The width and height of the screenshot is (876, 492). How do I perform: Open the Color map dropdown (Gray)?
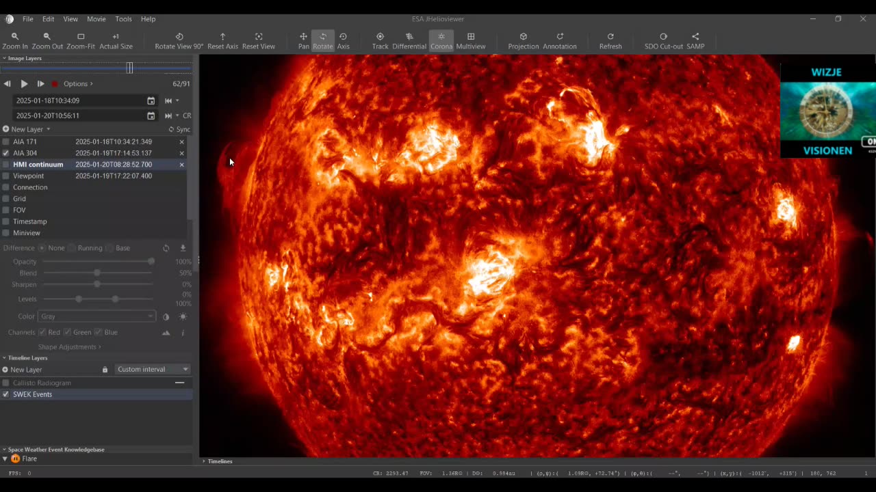[97, 316]
